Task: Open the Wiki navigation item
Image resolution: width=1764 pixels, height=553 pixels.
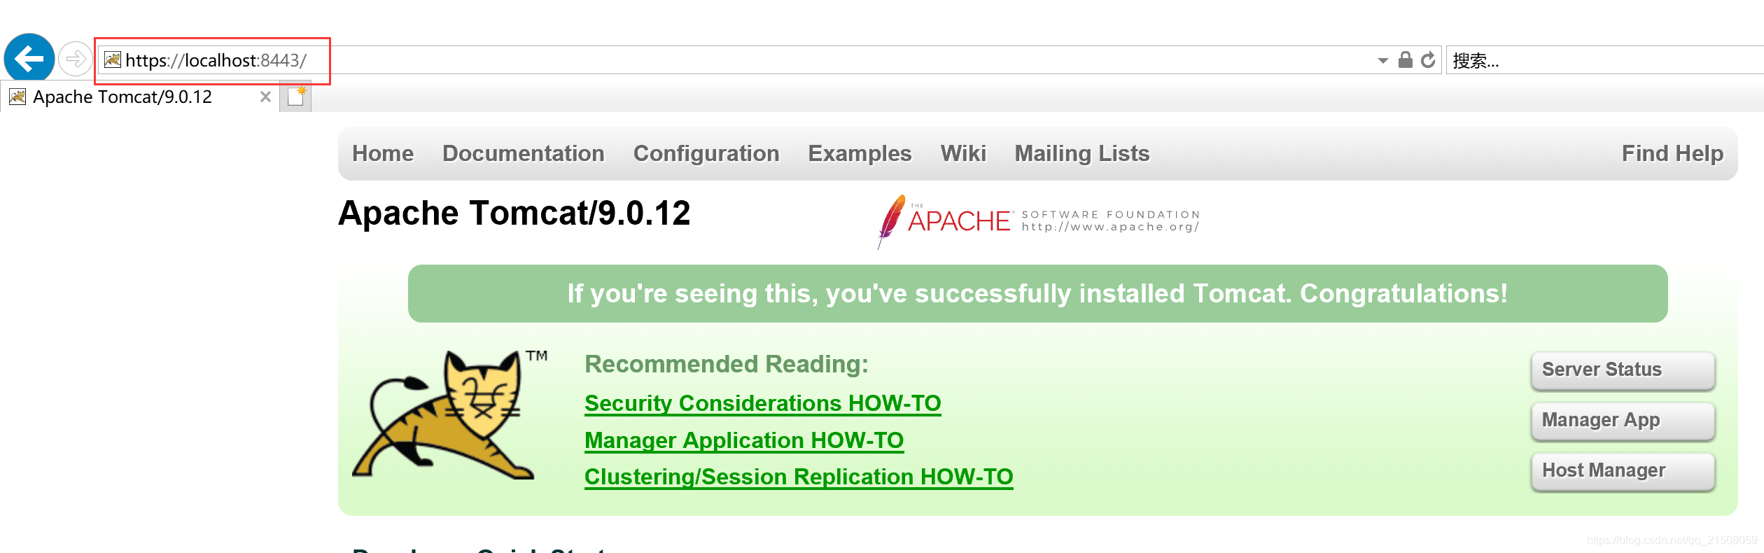Action: (x=963, y=153)
